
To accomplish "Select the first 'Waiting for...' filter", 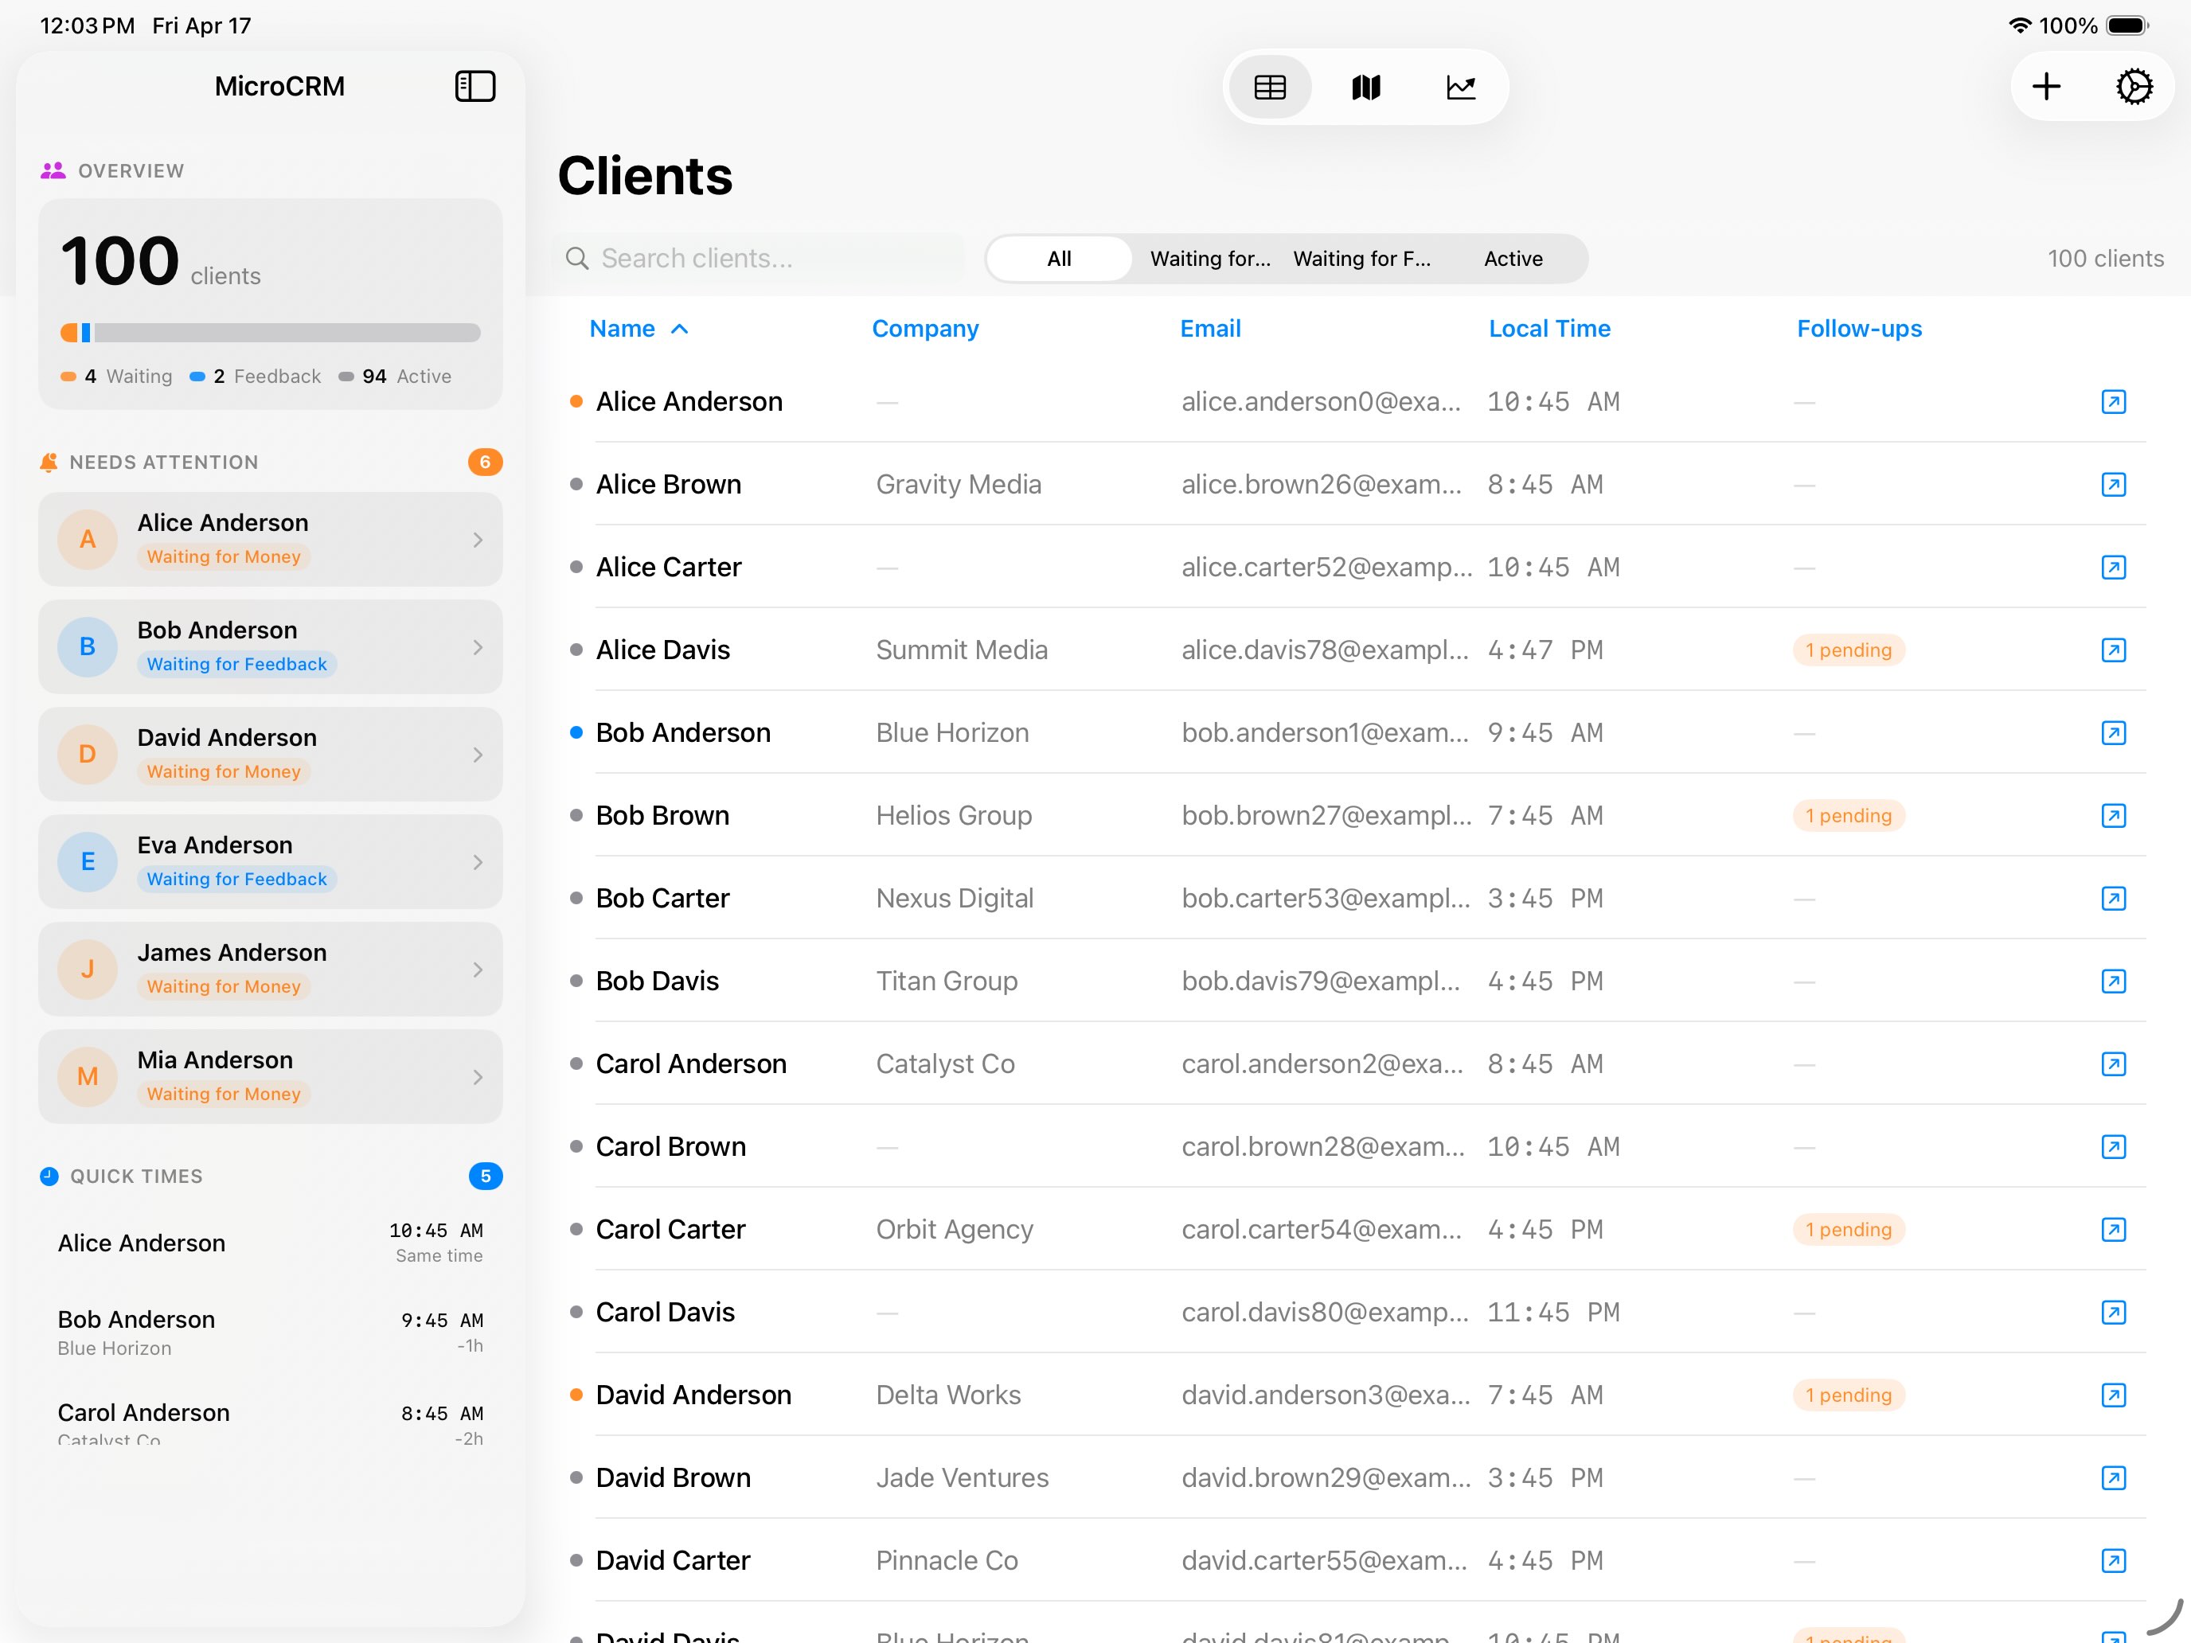I will [1209, 259].
